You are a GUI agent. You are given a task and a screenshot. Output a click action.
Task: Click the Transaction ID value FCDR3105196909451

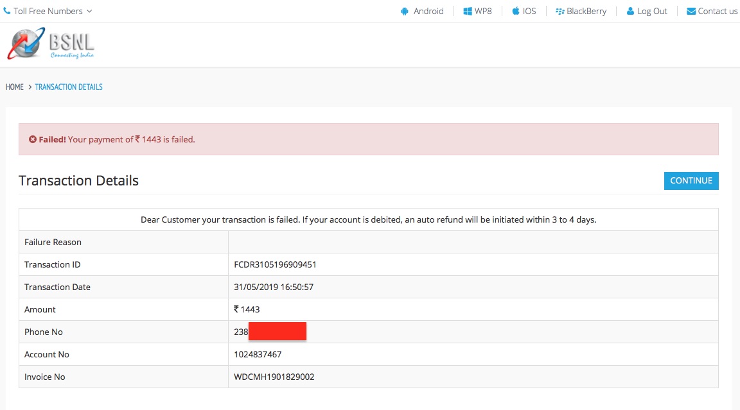pos(275,264)
